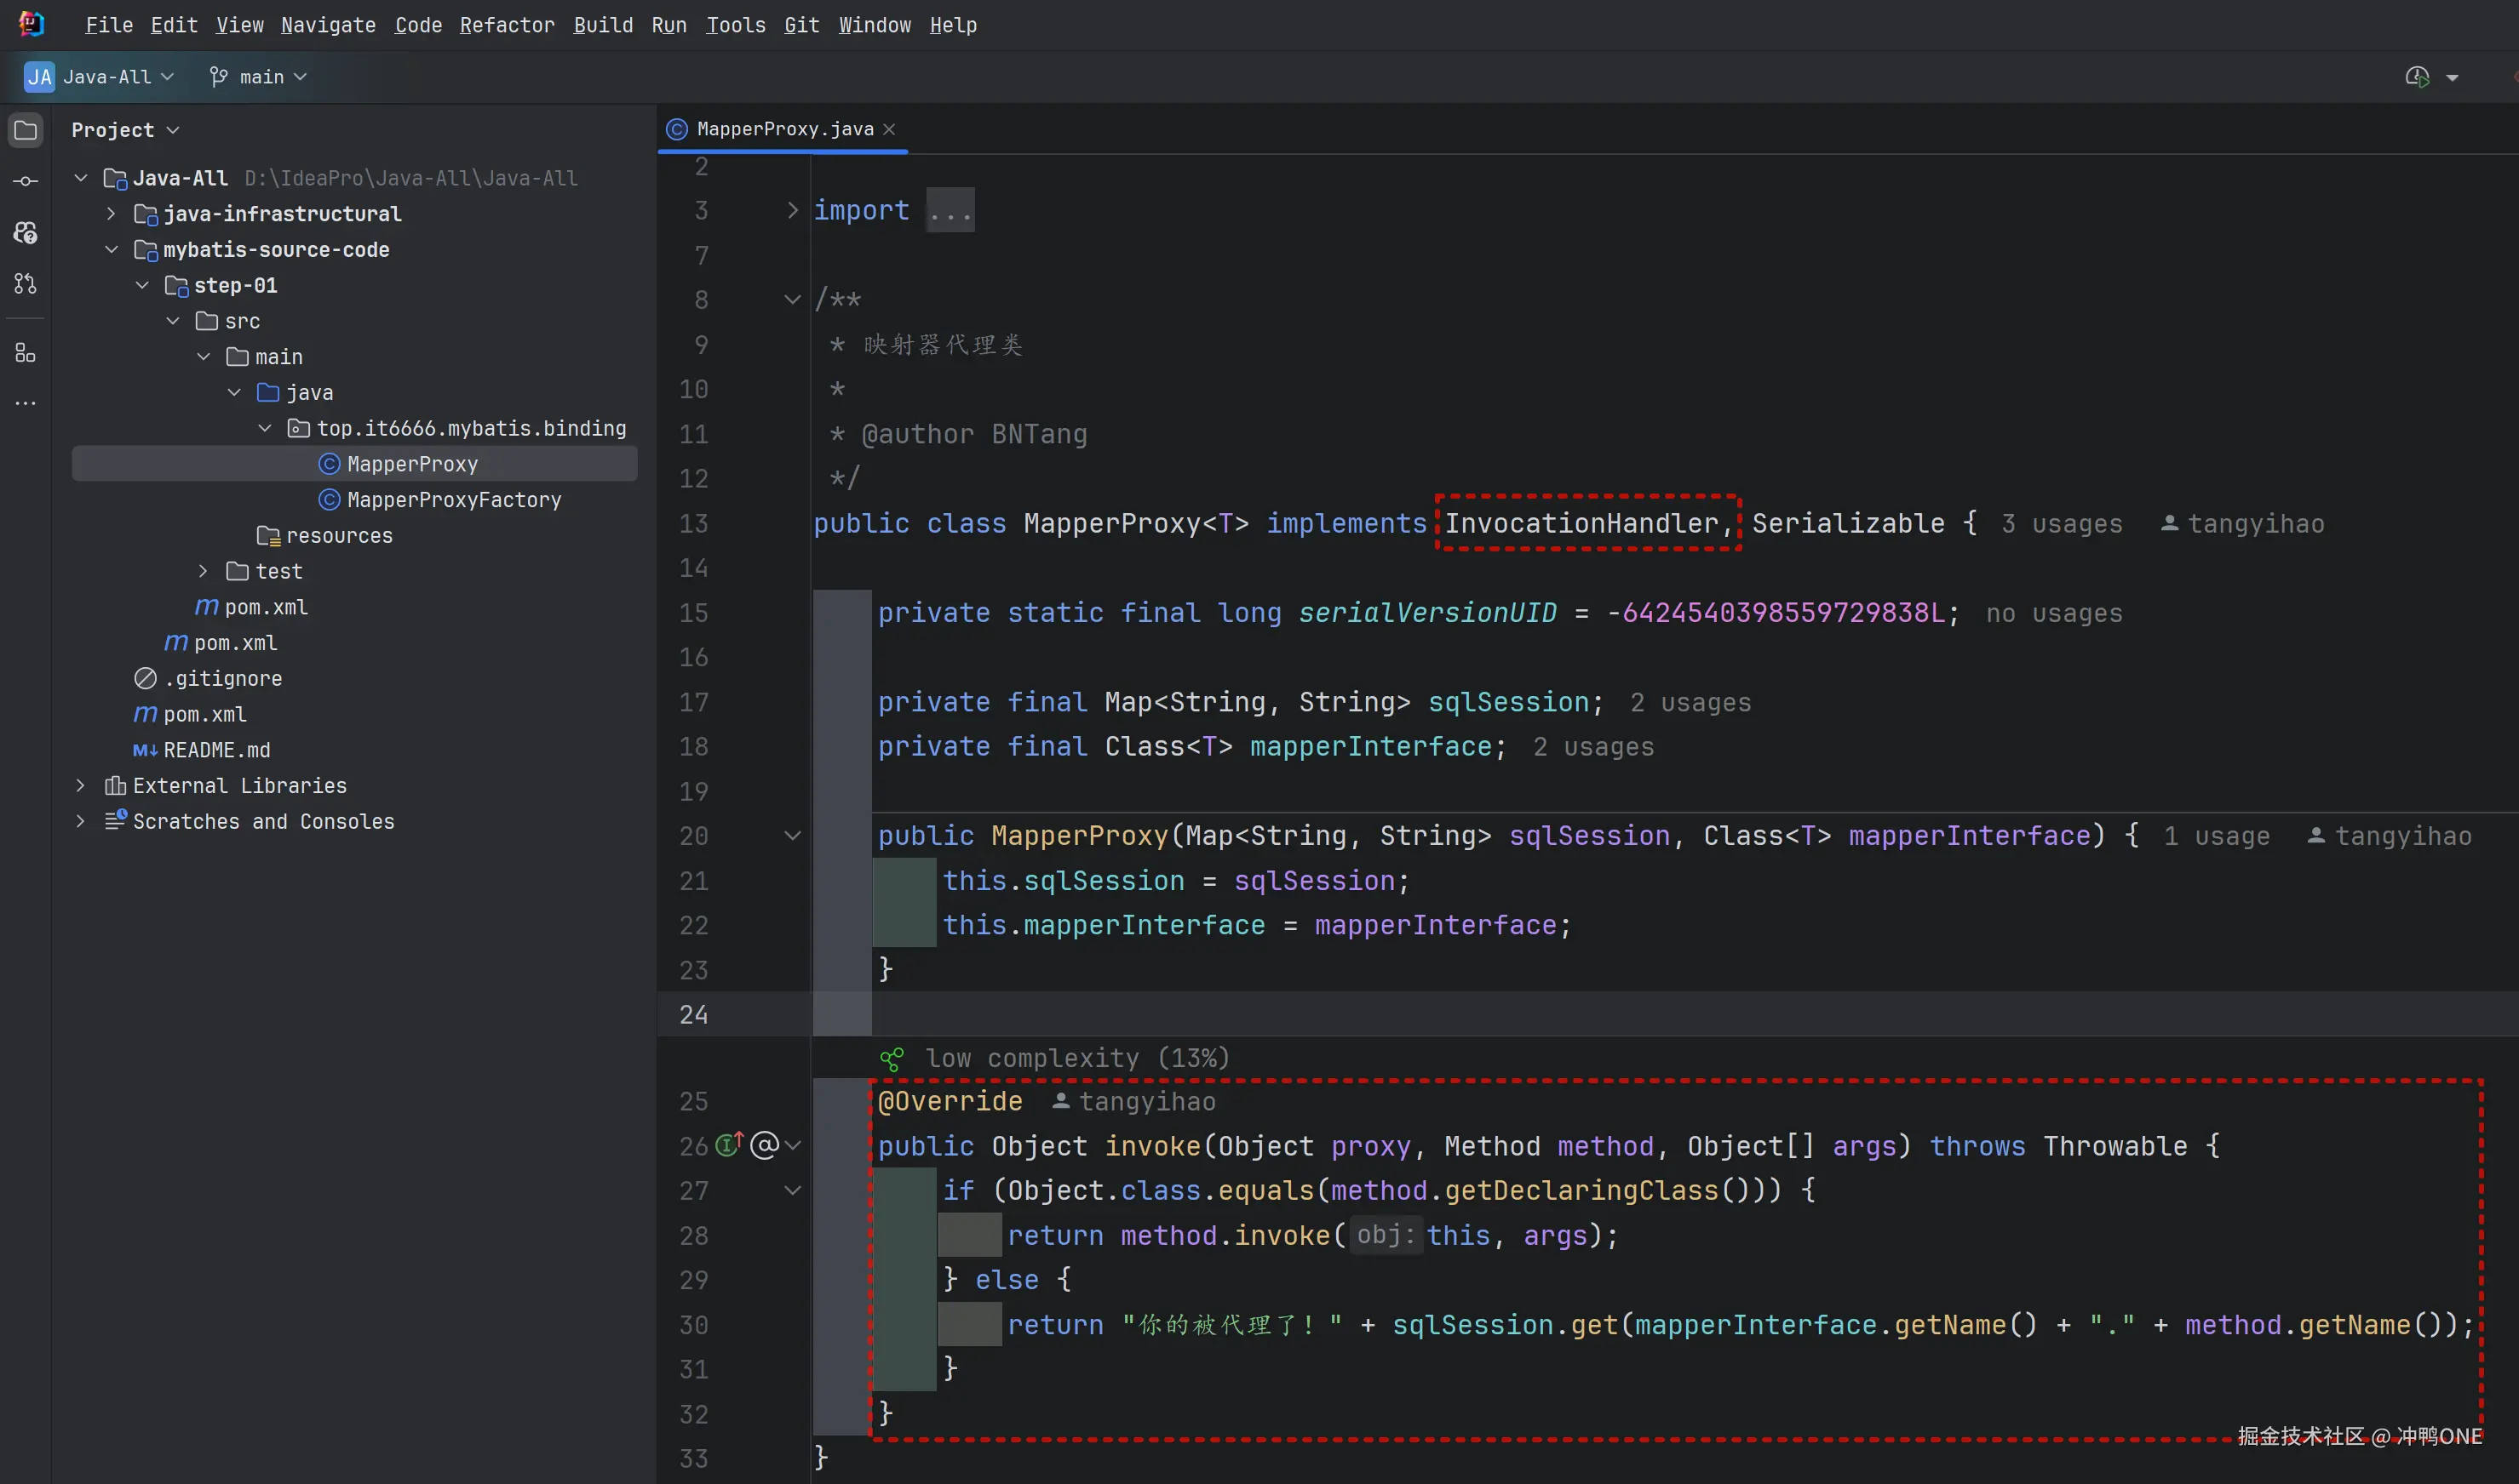Screen dimensions: 2519x1484
Task: Toggle the invoke method fold arrow at line 26
Action: (x=793, y=1145)
